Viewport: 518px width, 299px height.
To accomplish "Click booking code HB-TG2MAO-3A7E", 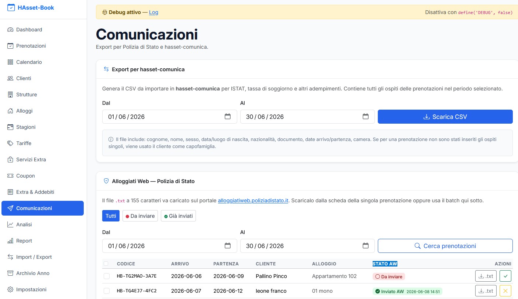I will coord(137,276).
